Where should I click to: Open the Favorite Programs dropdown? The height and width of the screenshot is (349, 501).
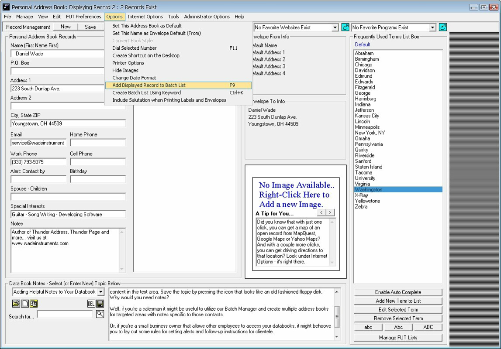tap(432, 28)
